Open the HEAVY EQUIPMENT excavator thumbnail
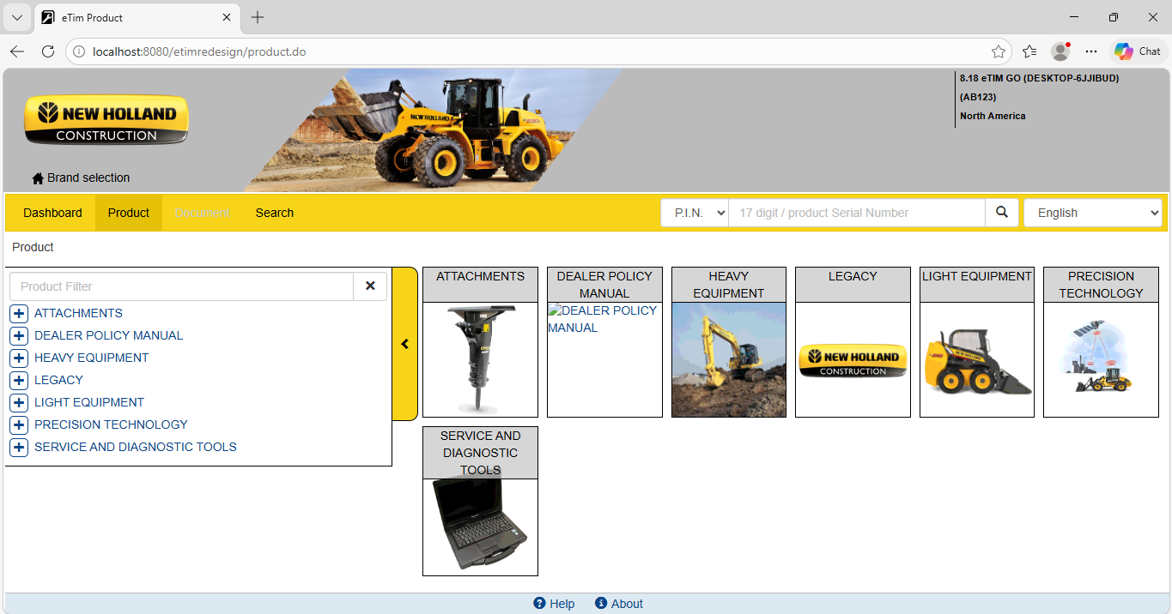 click(x=729, y=360)
